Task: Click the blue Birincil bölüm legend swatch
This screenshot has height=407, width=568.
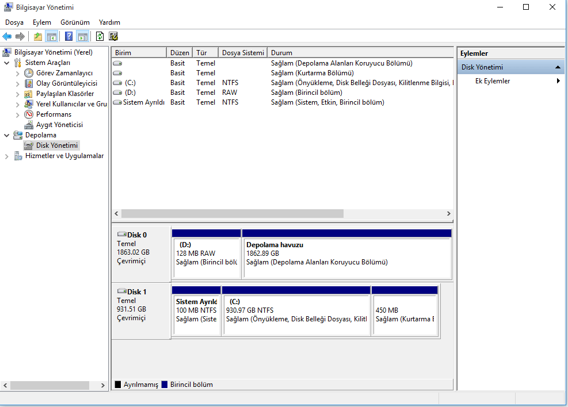Action: click(x=165, y=384)
